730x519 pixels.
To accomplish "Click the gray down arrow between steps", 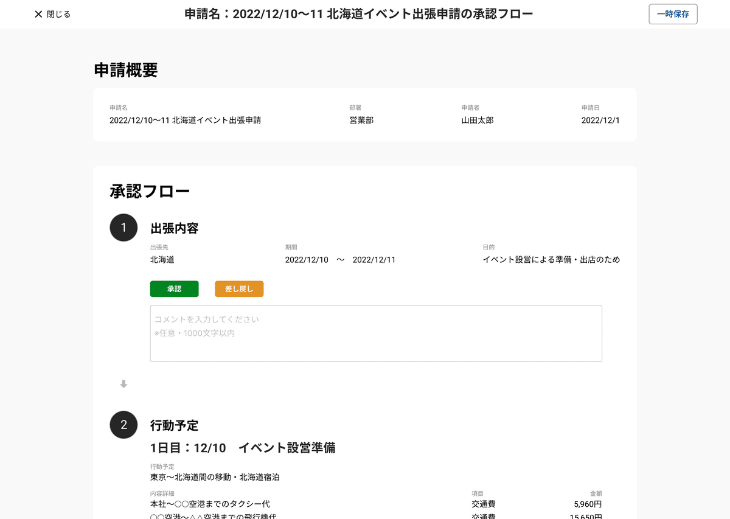I will click(123, 384).
